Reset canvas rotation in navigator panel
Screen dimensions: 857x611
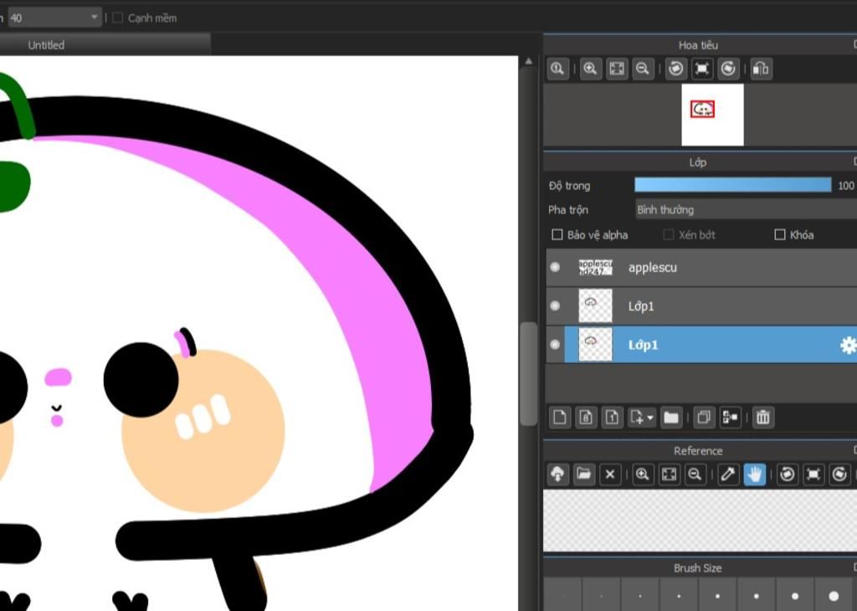[702, 69]
